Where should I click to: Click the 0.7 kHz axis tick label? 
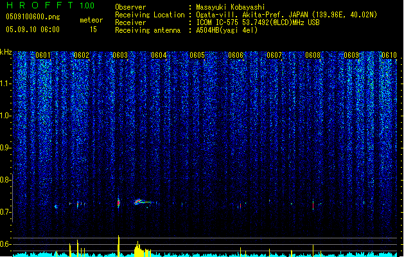tap(6, 212)
